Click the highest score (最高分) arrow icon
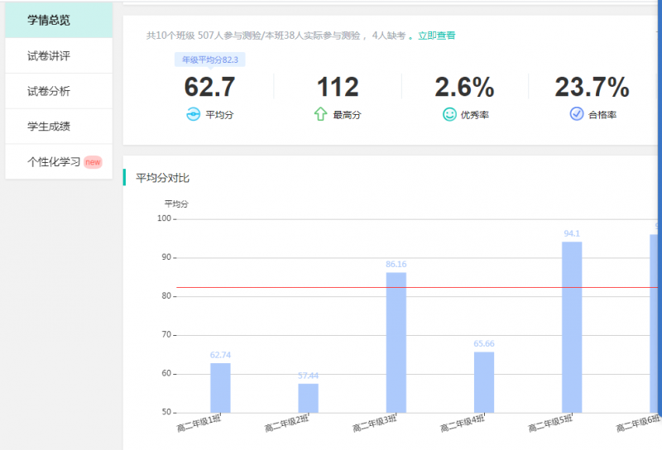 point(320,114)
